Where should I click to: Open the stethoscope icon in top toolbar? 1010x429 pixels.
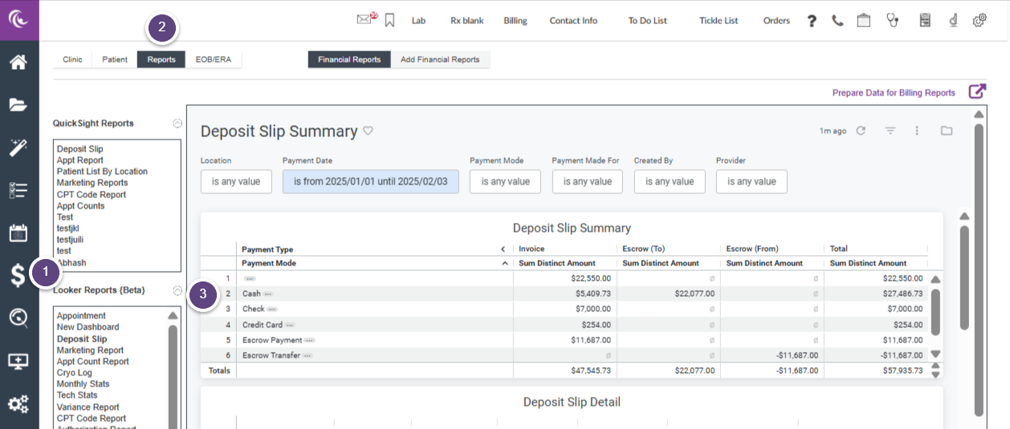coord(892,21)
